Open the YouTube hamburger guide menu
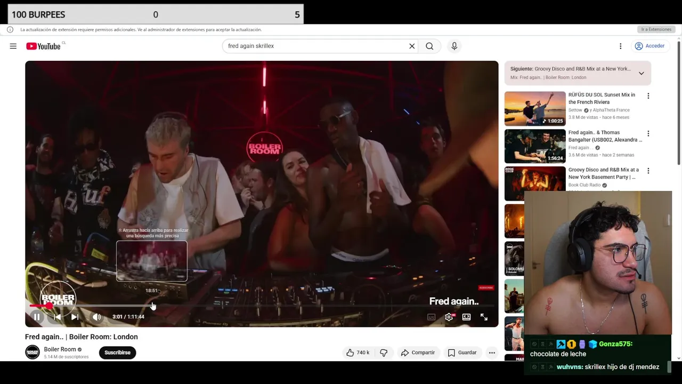 pyautogui.click(x=13, y=46)
